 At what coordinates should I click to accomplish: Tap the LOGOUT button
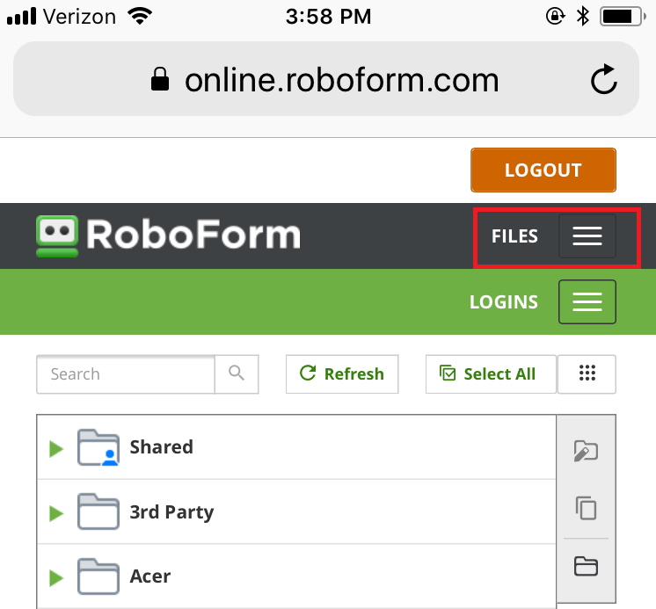543,170
